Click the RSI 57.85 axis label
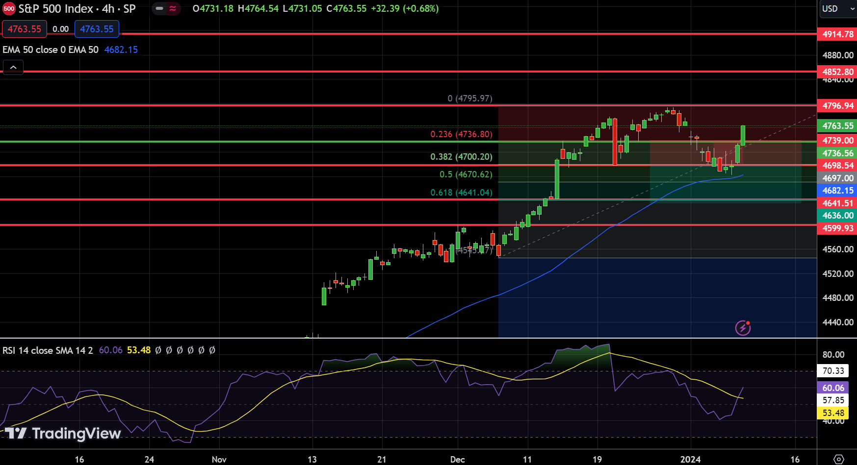The width and height of the screenshot is (857, 465). click(x=833, y=400)
